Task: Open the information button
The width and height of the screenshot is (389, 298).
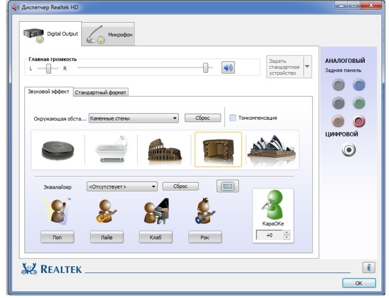Action: click(369, 268)
